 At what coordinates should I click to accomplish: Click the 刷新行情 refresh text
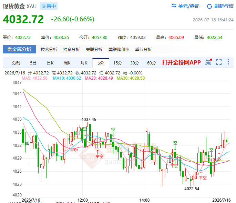pos(224,6)
